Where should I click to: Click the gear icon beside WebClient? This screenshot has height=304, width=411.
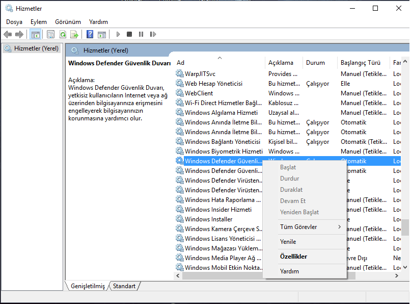tap(180, 93)
